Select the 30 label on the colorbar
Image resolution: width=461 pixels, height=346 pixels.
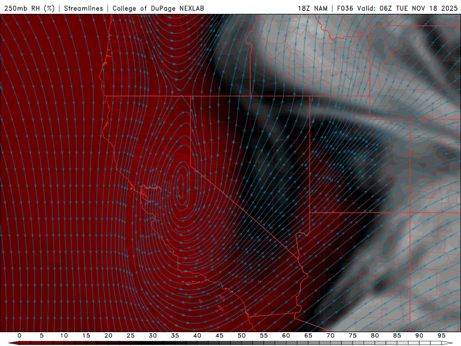(153, 336)
